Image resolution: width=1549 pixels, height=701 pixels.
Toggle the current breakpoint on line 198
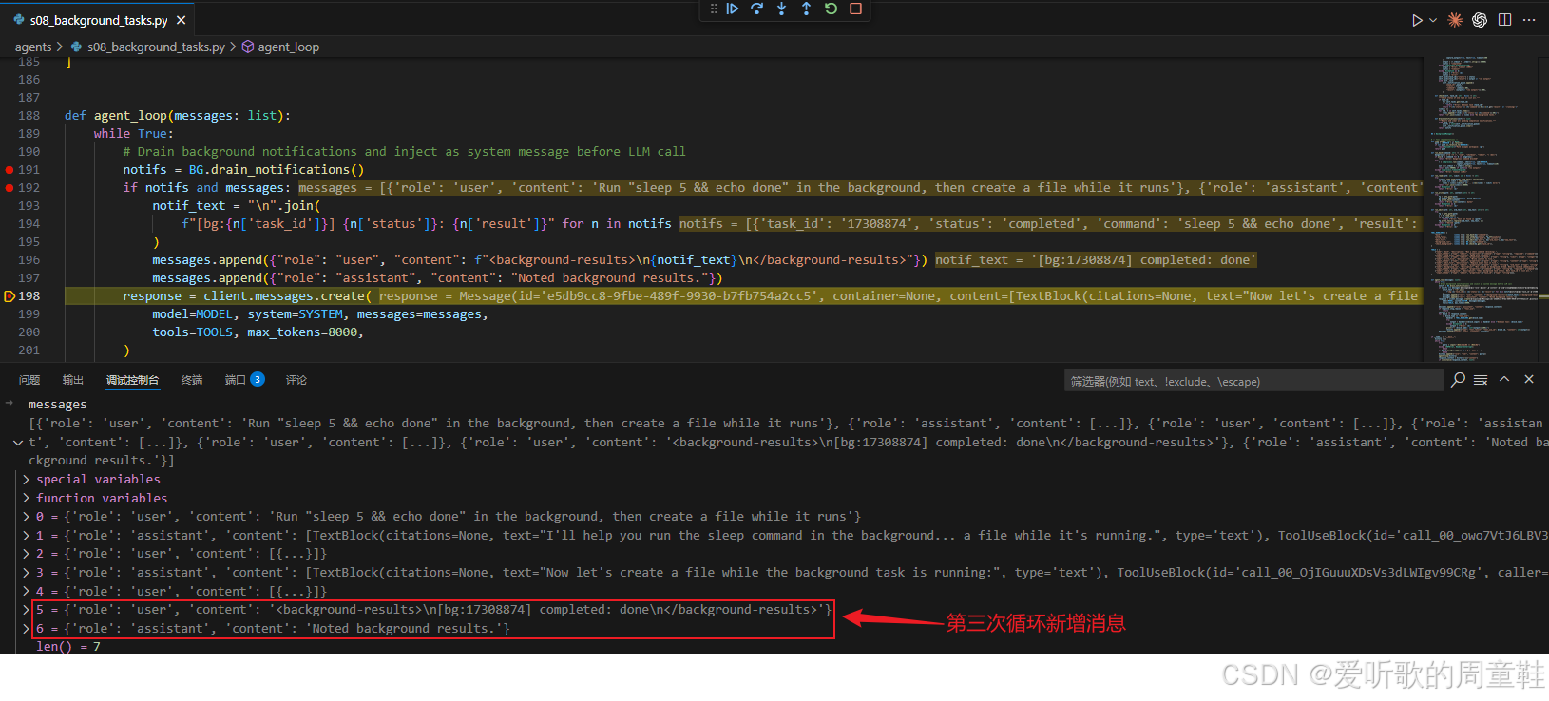pyautogui.click(x=10, y=296)
